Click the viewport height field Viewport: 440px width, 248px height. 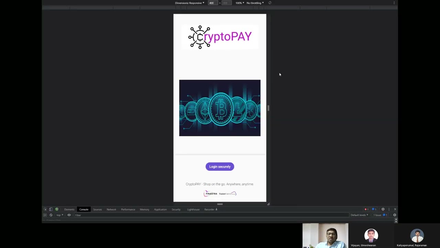click(x=227, y=3)
